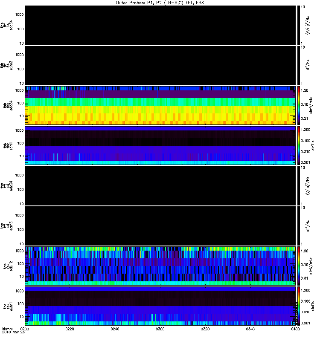Click the thb fbk scm1 spectrogram panel

160,145
